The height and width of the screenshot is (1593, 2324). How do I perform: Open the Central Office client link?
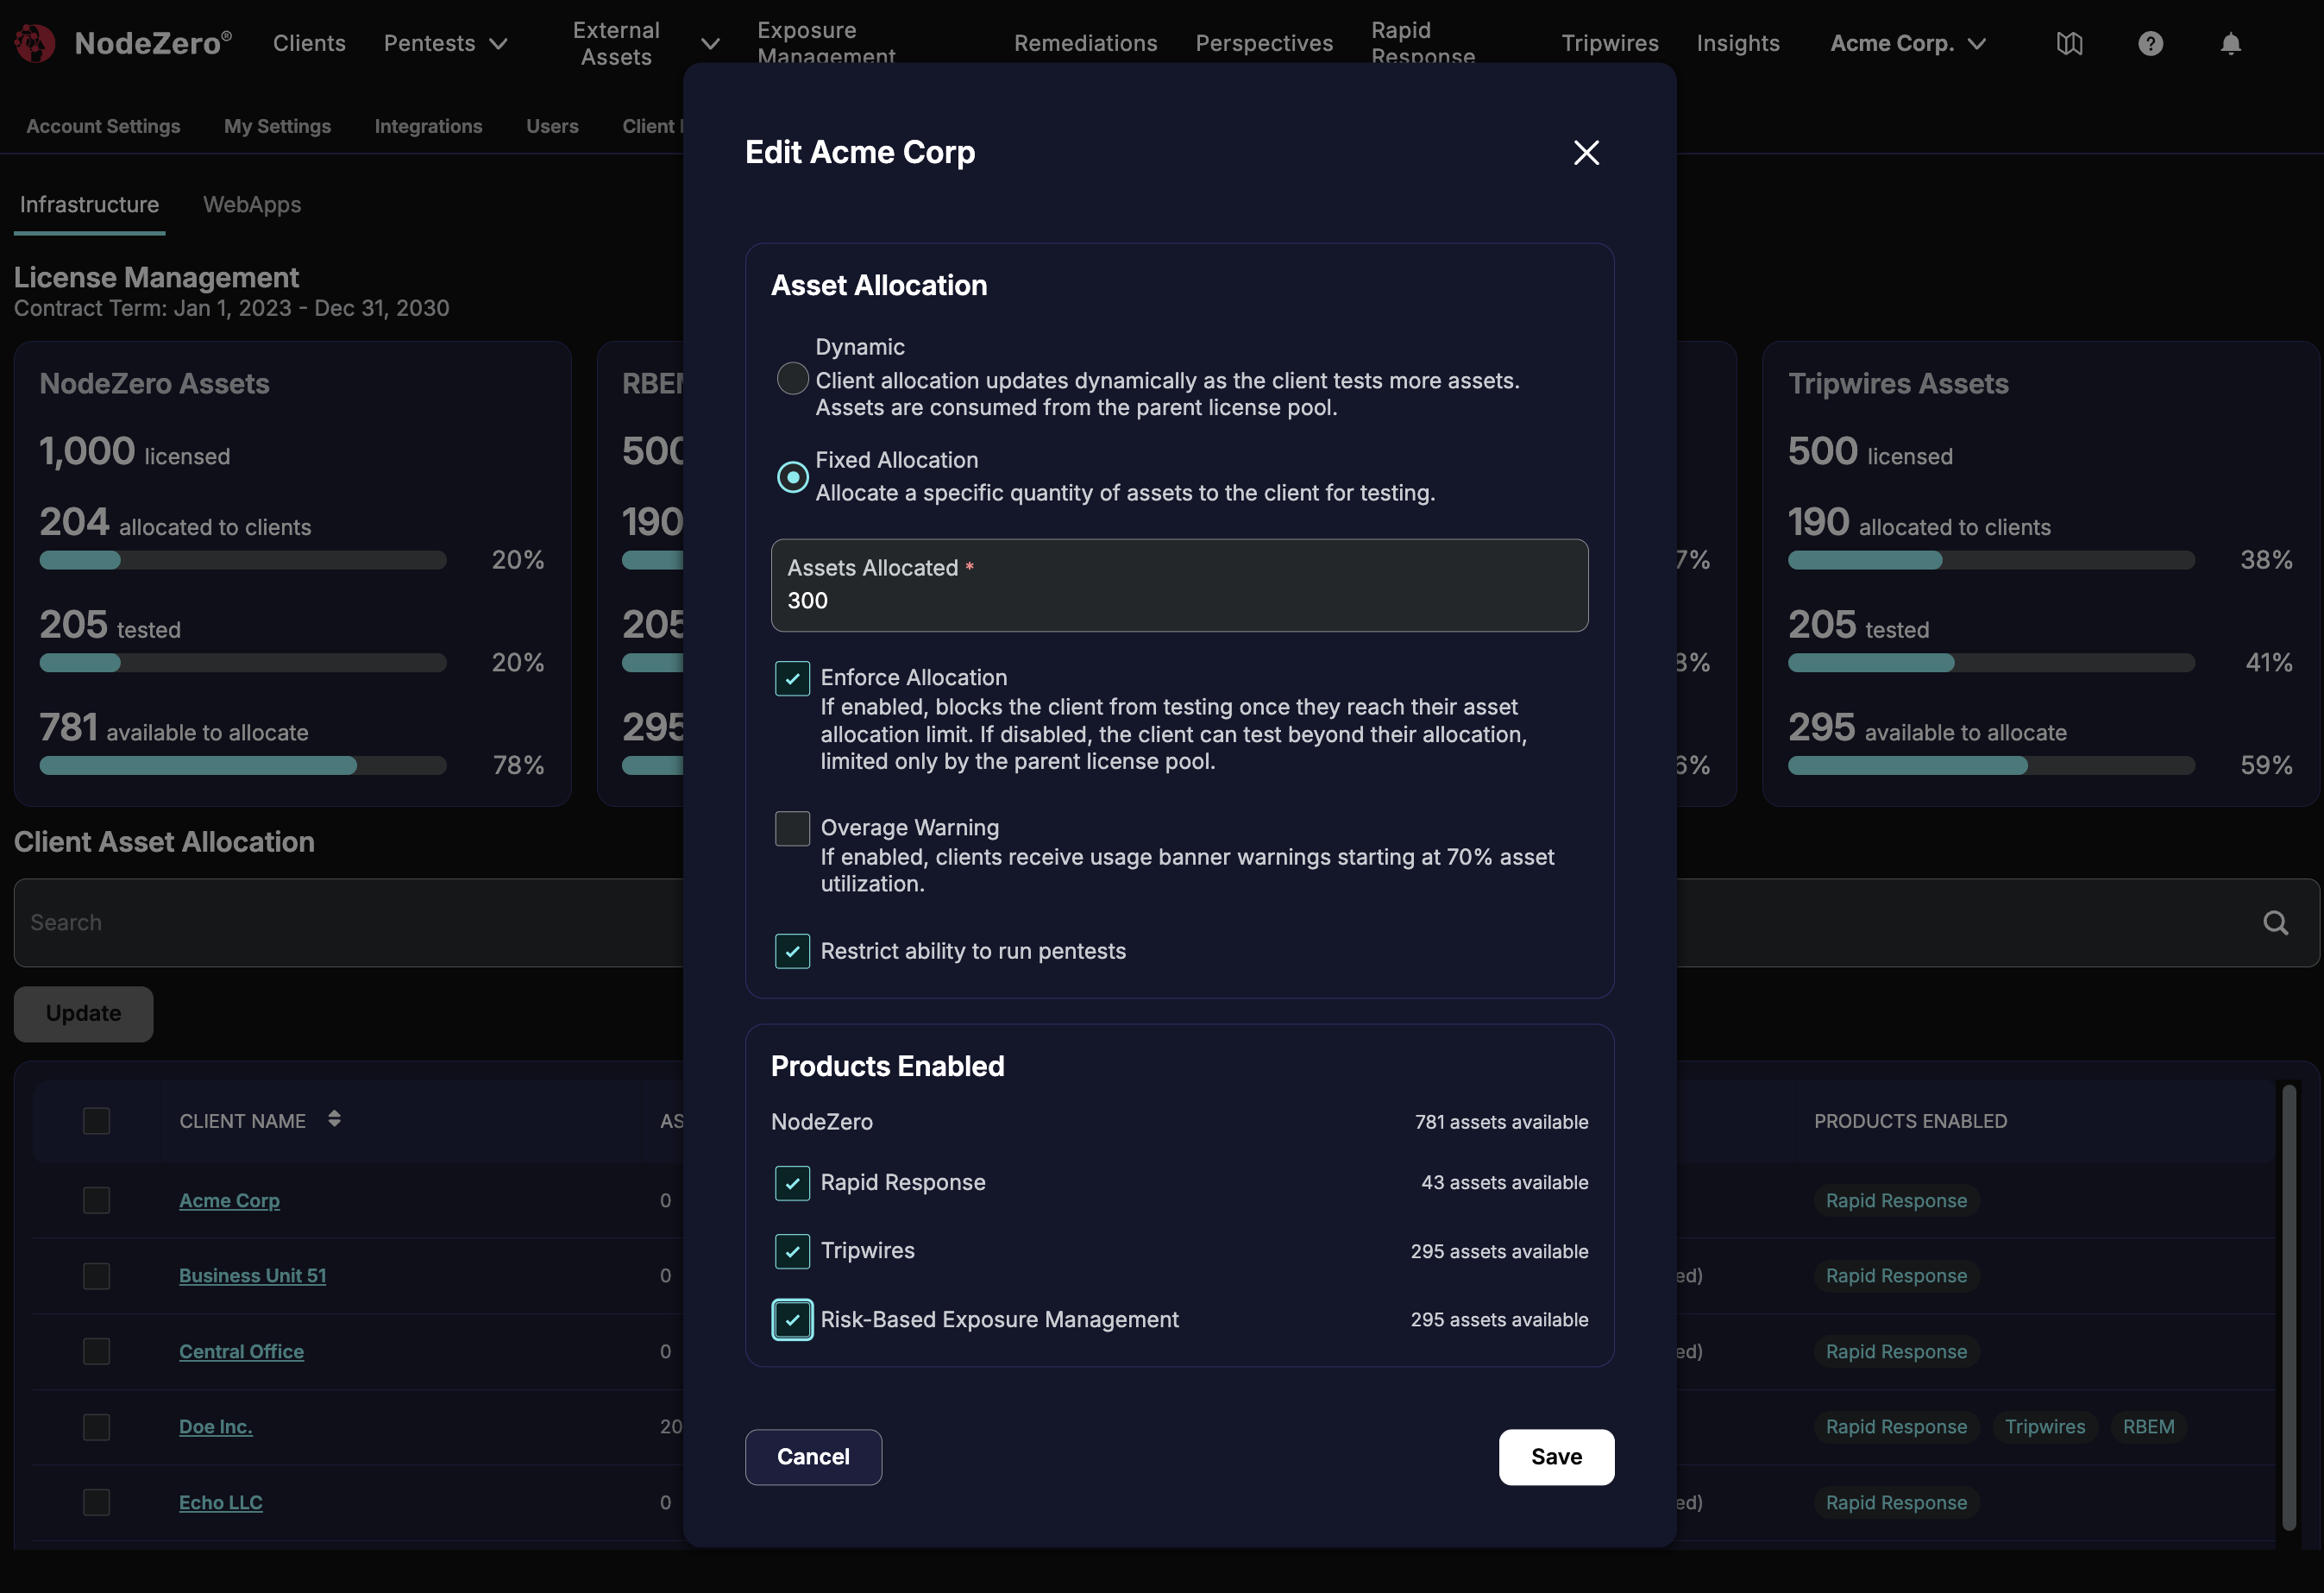(241, 1351)
